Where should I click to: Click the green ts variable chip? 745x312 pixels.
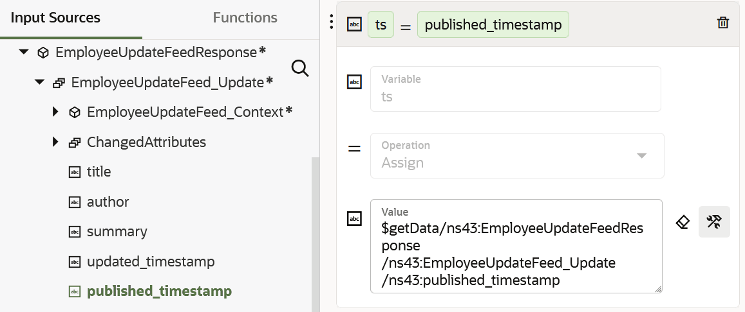381,25
